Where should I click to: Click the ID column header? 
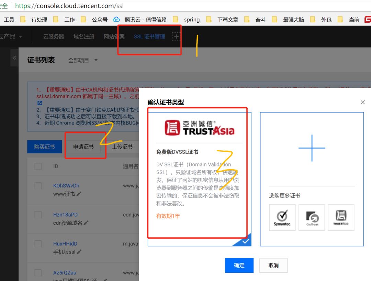click(x=56, y=166)
